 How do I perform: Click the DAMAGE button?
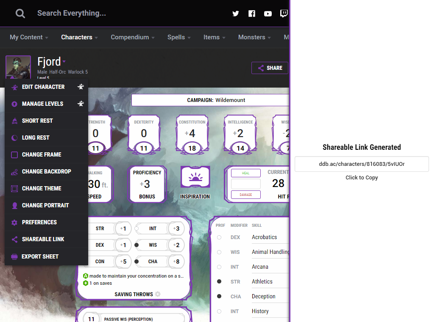coord(246,195)
